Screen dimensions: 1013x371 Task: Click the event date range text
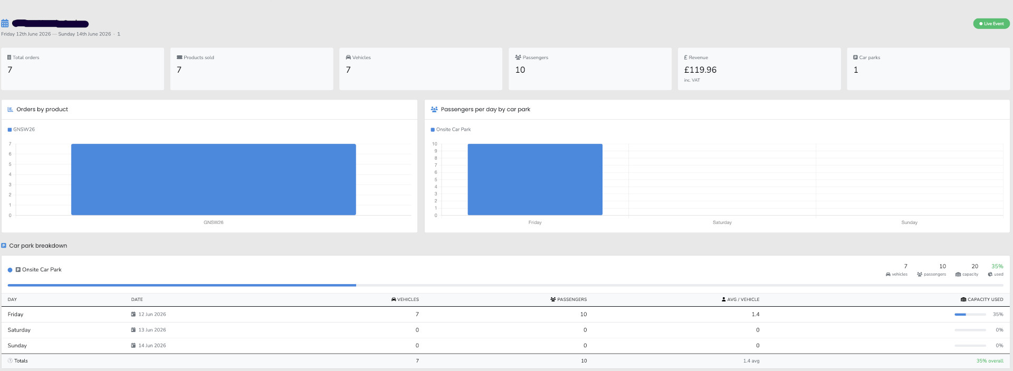point(56,34)
